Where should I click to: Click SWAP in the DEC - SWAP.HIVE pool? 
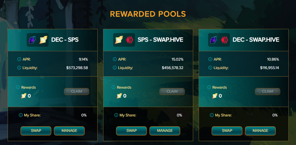click(227, 131)
